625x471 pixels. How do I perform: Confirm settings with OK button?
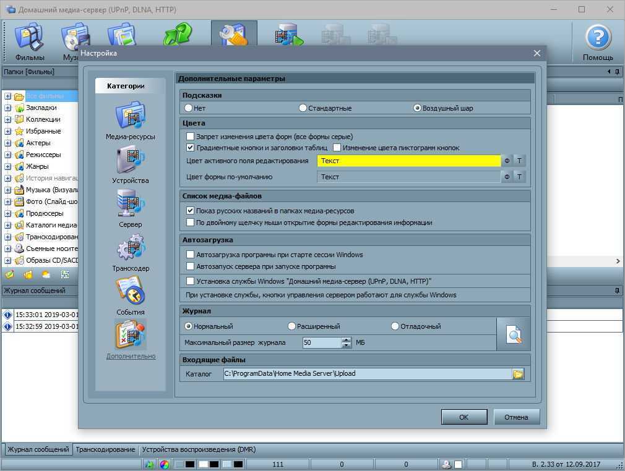[464, 417]
